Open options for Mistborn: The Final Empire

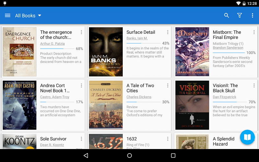(x=254, y=32)
